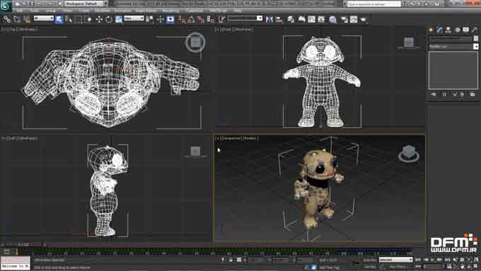Image resolution: width=481 pixels, height=271 pixels.
Task: Select the Move transform tool
Action: pos(99,19)
